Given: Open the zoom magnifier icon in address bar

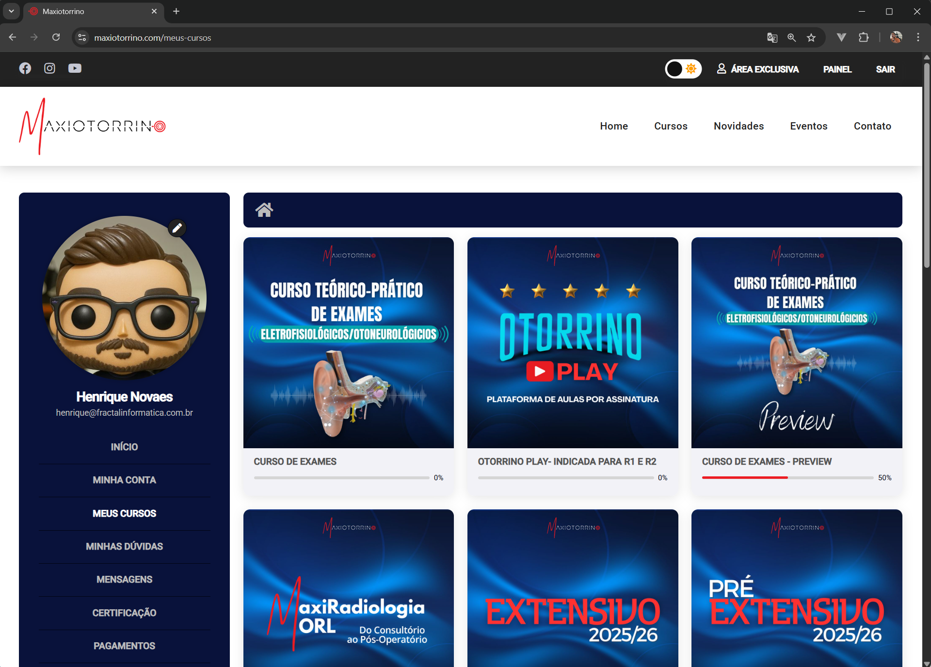Looking at the screenshot, I should pos(792,37).
